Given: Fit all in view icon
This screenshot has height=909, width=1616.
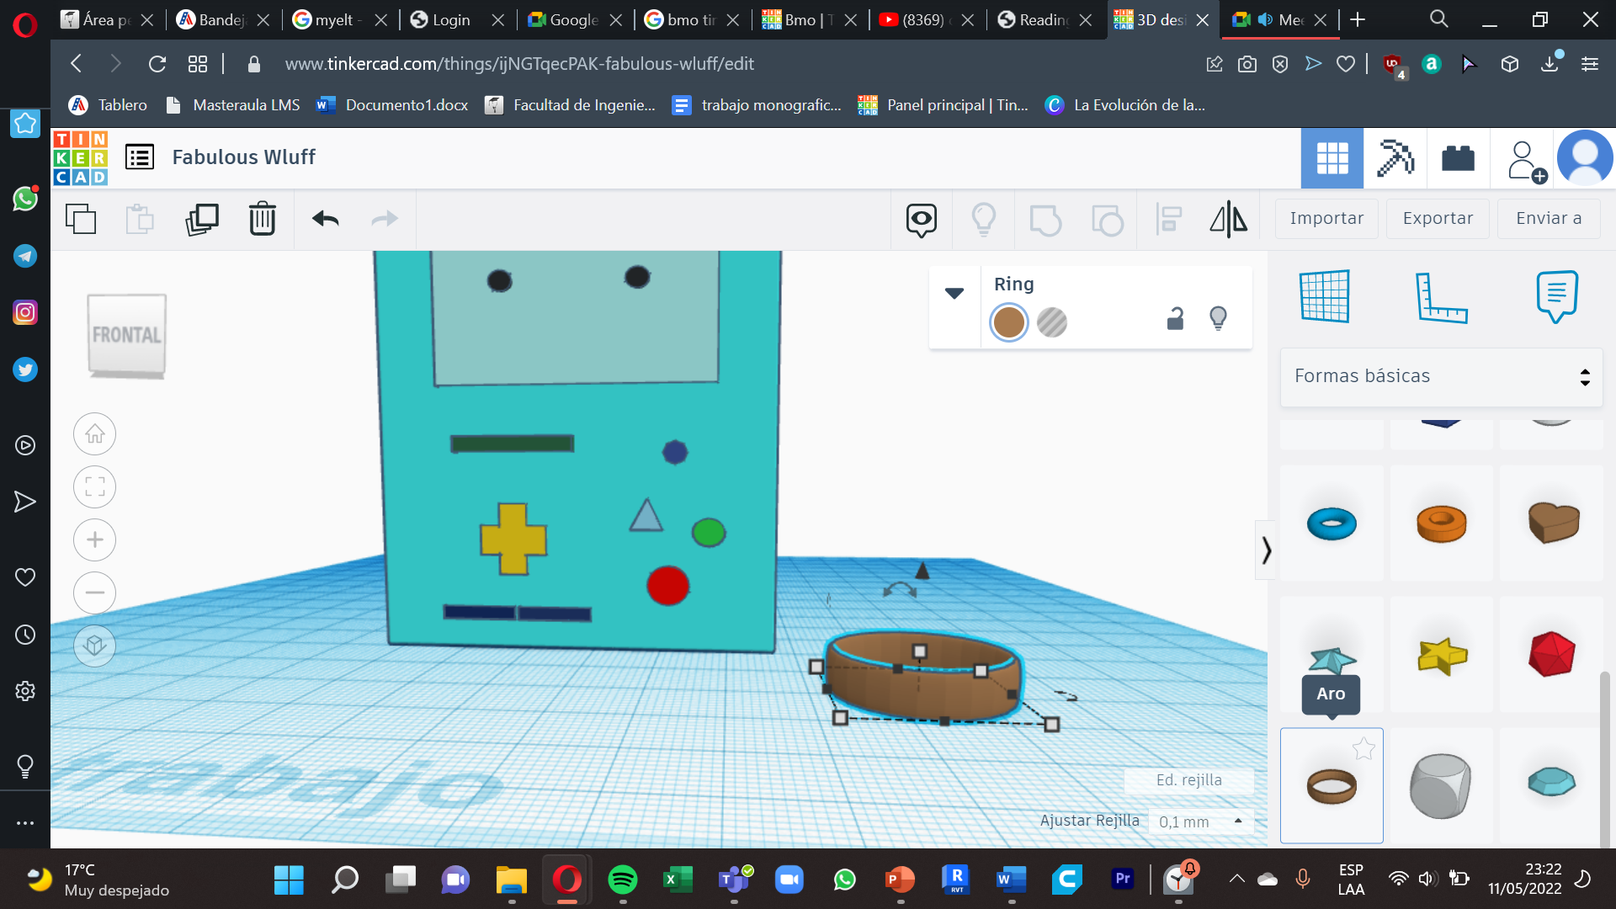Looking at the screenshot, I should (95, 487).
